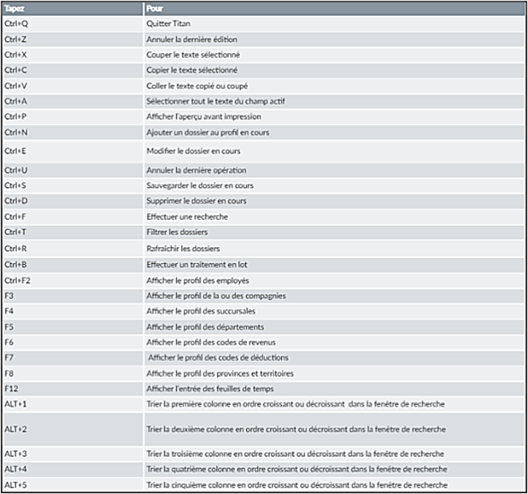This screenshot has width=528, height=494.
Task: Select the 'Ctrl+P' shortcut cell
Action: 72,117
